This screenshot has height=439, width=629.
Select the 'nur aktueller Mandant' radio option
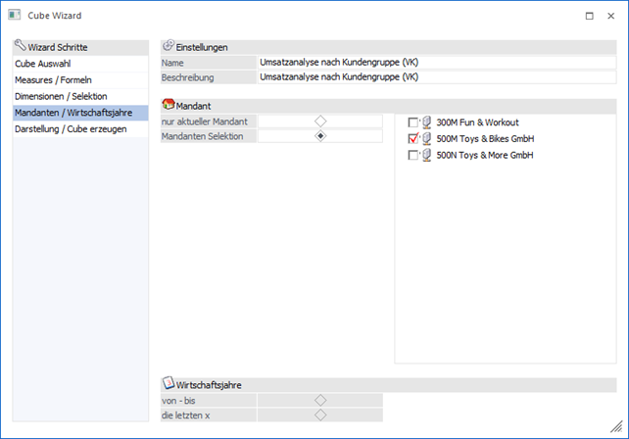click(319, 121)
